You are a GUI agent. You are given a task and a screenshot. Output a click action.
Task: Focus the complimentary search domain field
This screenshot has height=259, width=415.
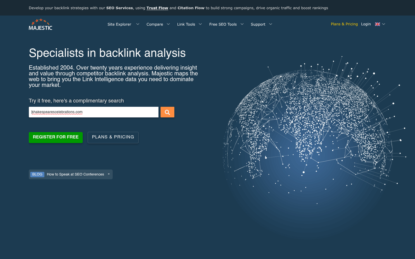(93, 112)
